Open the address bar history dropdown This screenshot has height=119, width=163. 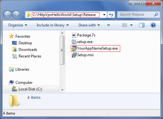coord(104,15)
